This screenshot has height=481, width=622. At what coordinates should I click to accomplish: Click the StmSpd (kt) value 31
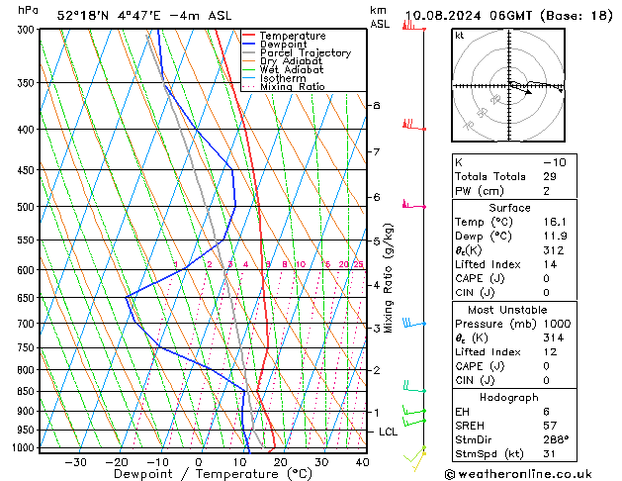coord(550,453)
